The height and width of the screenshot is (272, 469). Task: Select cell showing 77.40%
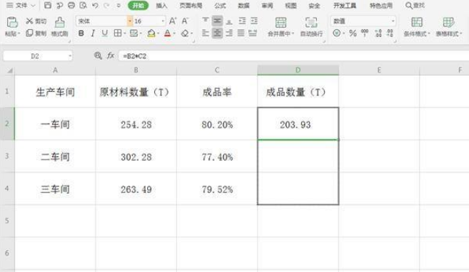217,156
